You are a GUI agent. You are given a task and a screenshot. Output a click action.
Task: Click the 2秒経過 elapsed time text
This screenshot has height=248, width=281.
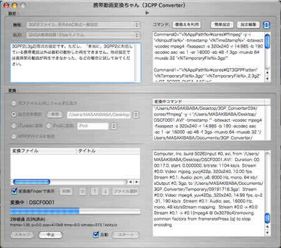[27, 219]
